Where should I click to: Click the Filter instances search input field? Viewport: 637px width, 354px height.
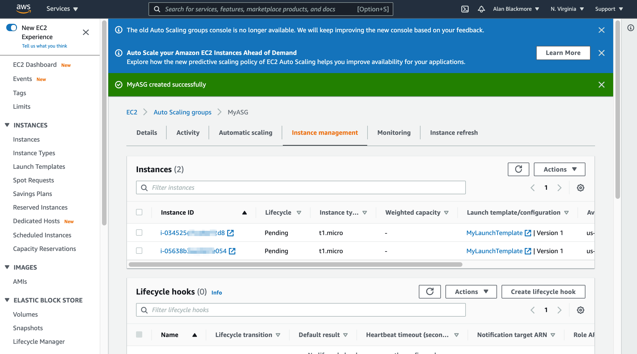[301, 187]
